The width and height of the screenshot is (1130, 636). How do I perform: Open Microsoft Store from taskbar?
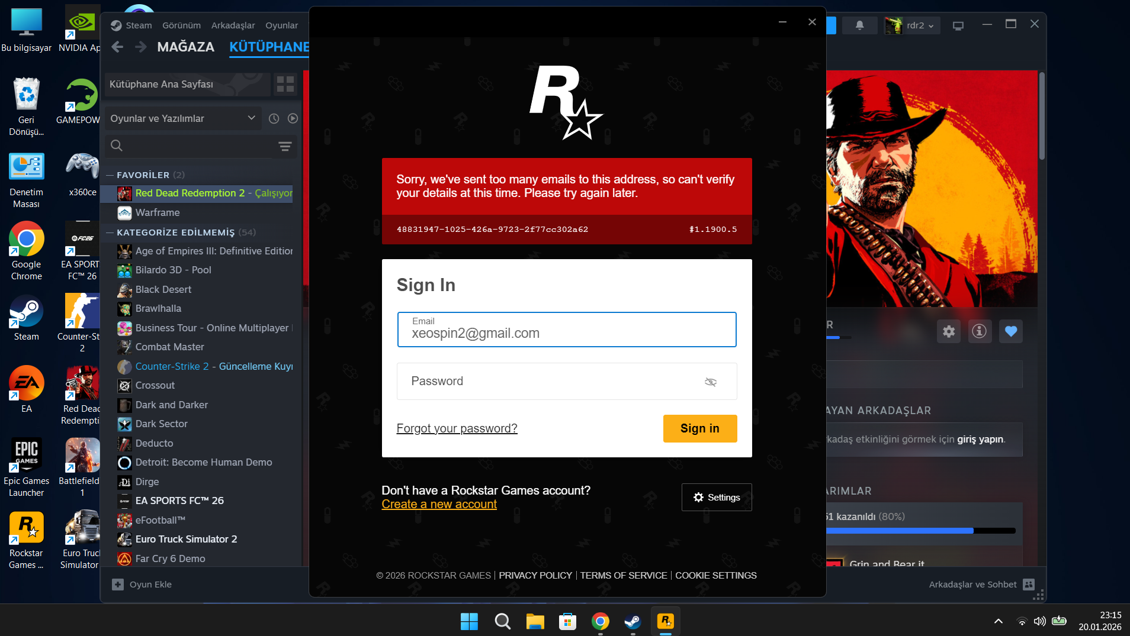click(x=567, y=621)
